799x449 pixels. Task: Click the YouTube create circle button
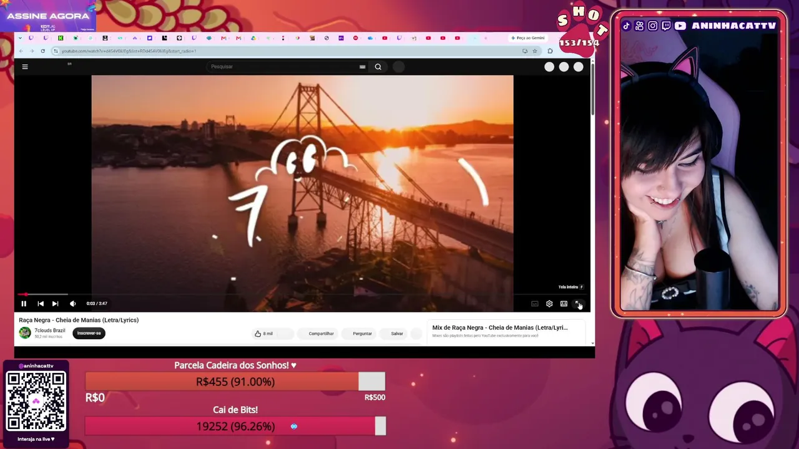coord(549,67)
